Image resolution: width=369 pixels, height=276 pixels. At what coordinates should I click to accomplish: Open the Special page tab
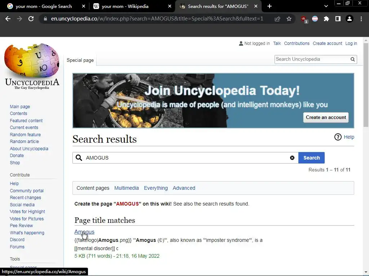[x=80, y=60]
